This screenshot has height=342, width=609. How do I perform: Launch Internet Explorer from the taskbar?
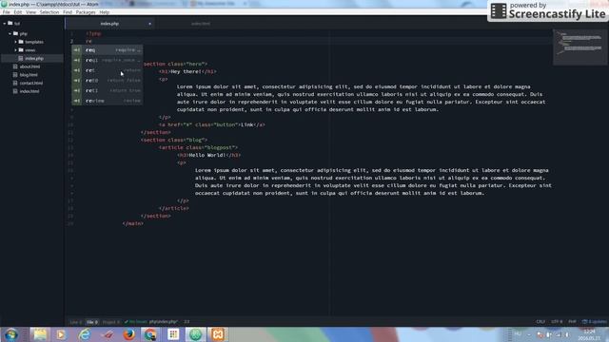(x=84, y=334)
